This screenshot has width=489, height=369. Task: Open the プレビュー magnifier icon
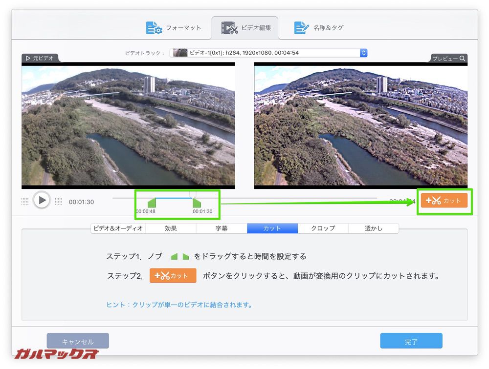[462, 58]
